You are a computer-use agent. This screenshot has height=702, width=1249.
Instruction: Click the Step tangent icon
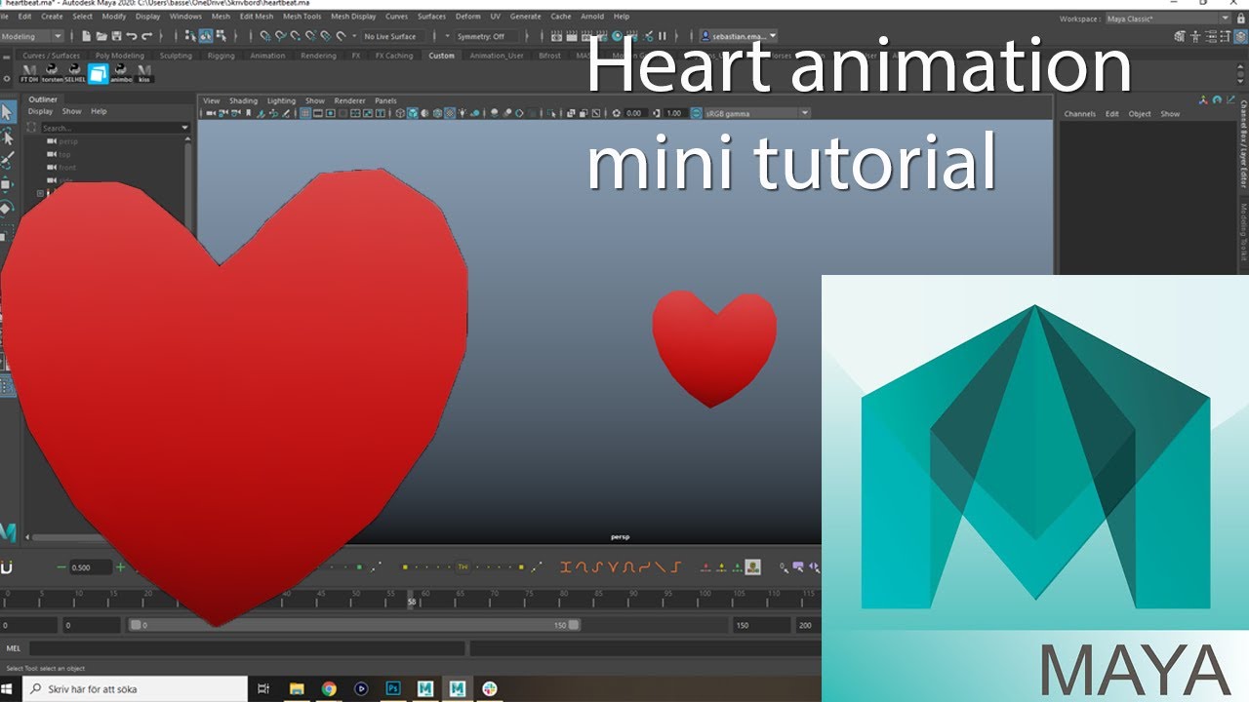click(x=677, y=566)
